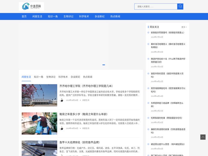Switch to the 杂谈新纪 content tab
Screen dimensions: 208x156
[x=75, y=77]
